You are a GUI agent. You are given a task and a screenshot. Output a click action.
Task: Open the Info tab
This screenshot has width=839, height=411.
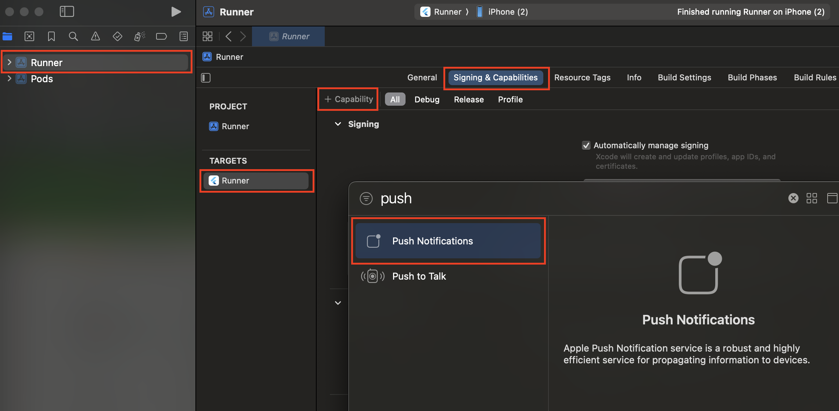coord(634,78)
